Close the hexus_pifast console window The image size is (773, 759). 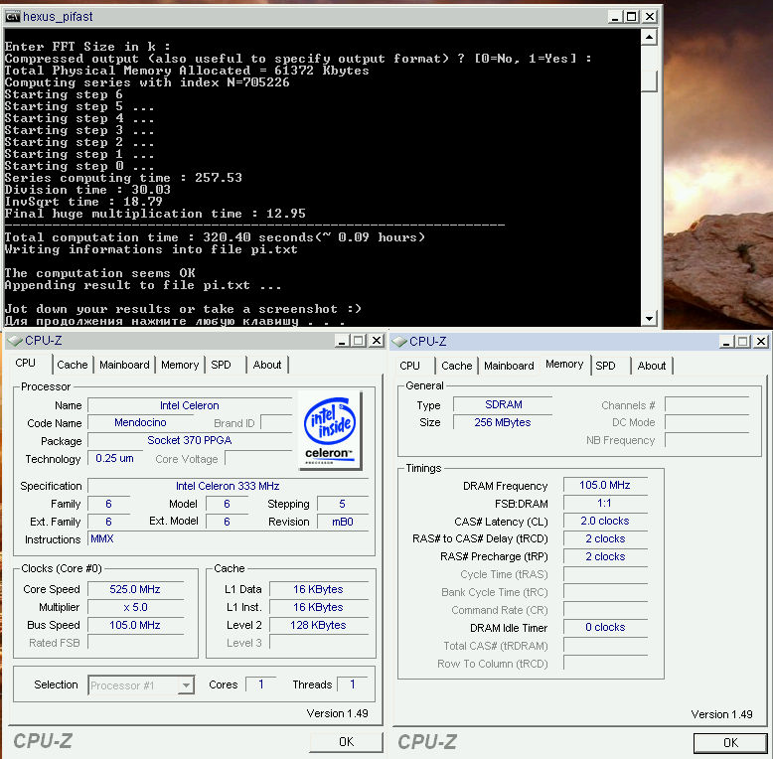(650, 17)
